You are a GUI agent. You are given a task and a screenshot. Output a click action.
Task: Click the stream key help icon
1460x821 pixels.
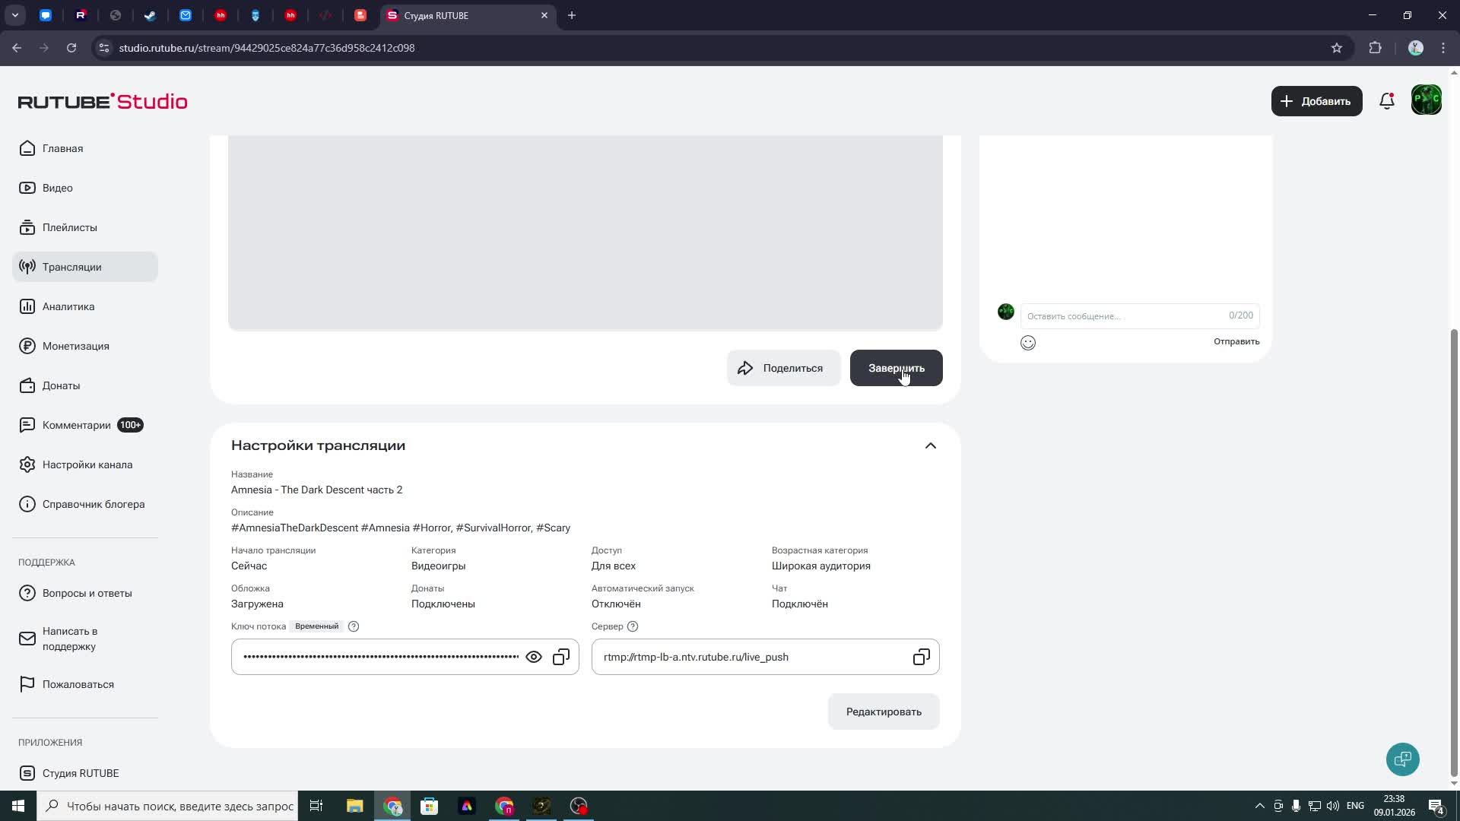(x=354, y=626)
